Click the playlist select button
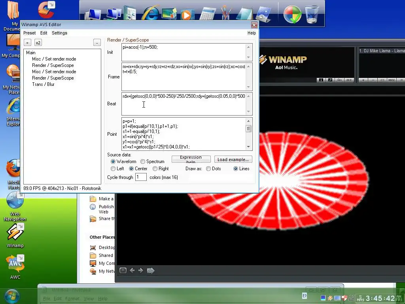Viewport: 405px width, 304px height. 382,80
